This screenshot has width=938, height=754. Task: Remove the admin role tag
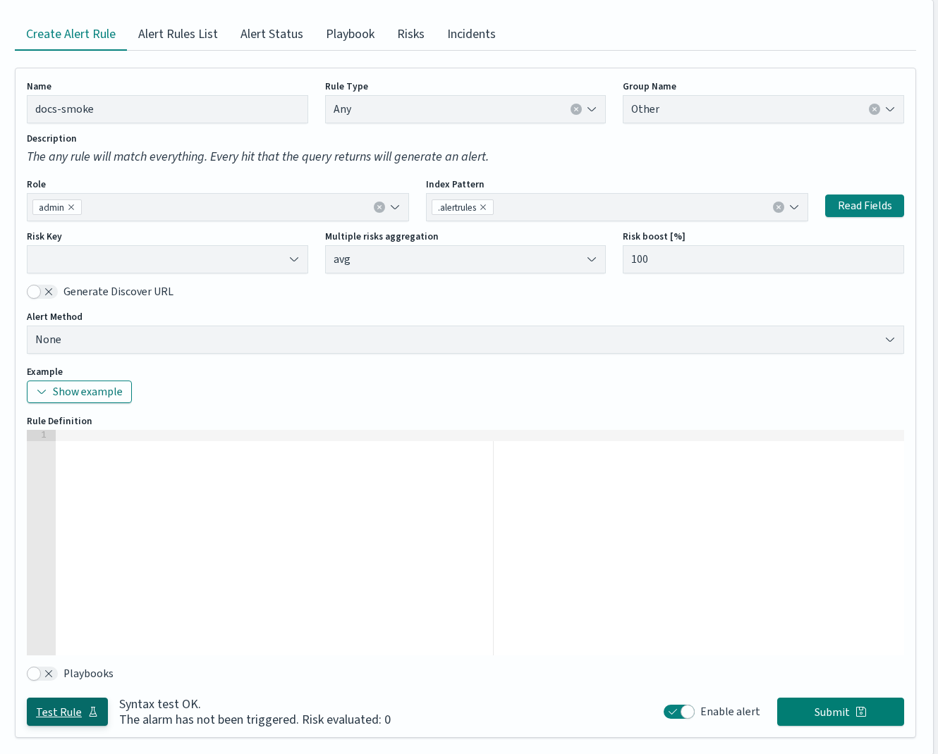click(x=71, y=207)
